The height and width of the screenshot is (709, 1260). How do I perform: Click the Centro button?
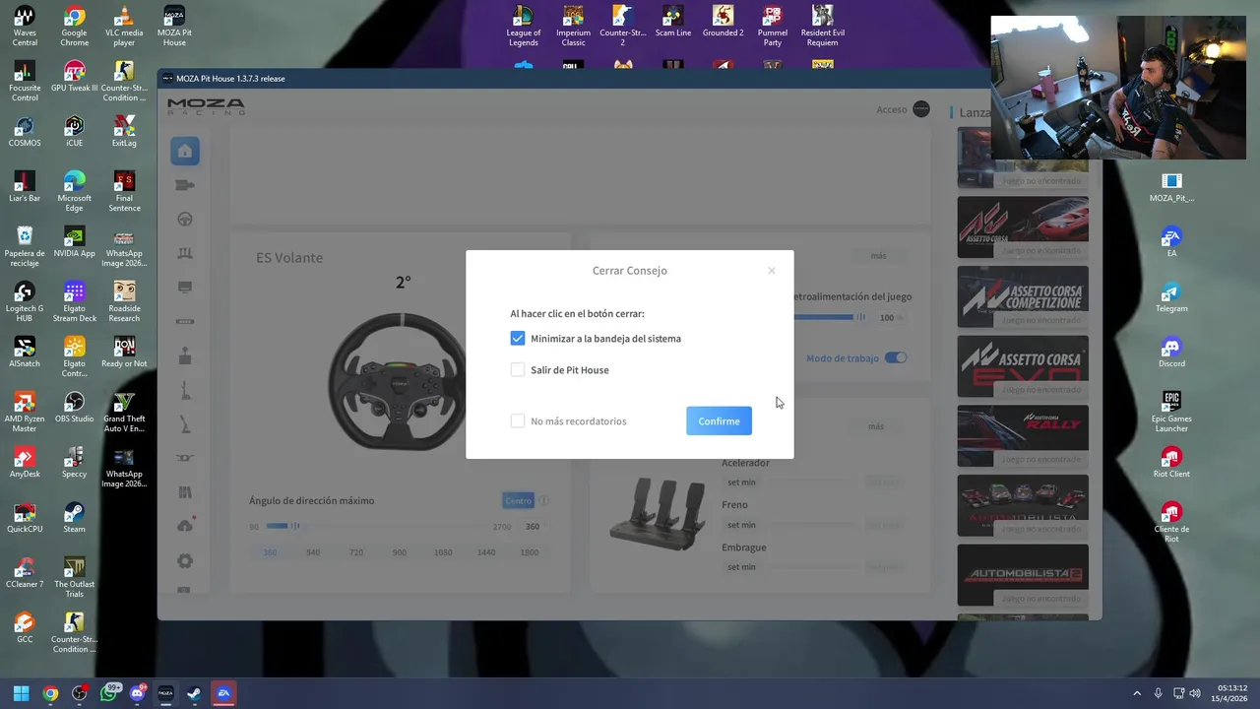pos(519,500)
